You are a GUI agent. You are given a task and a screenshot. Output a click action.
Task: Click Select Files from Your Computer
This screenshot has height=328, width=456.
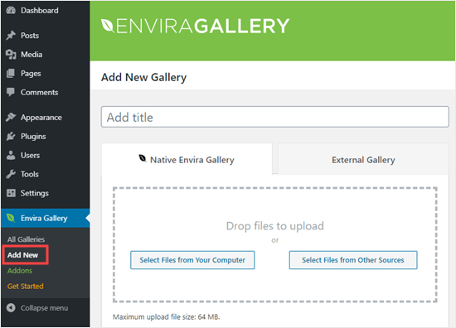192,260
